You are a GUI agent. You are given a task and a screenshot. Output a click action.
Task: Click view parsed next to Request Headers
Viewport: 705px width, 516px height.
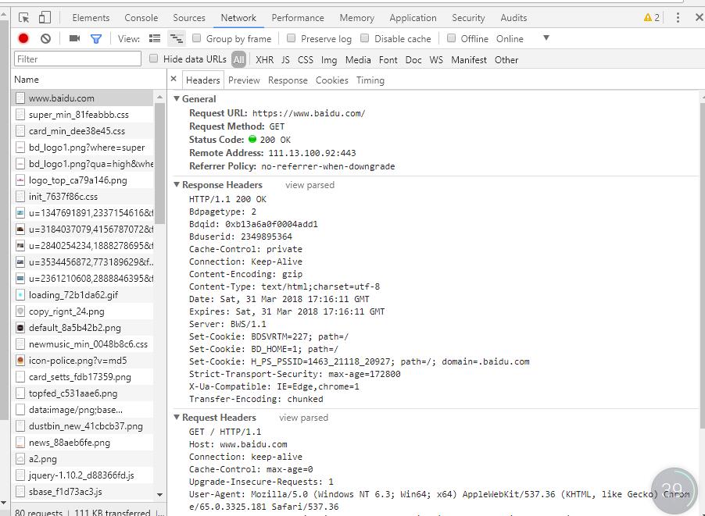pos(303,418)
